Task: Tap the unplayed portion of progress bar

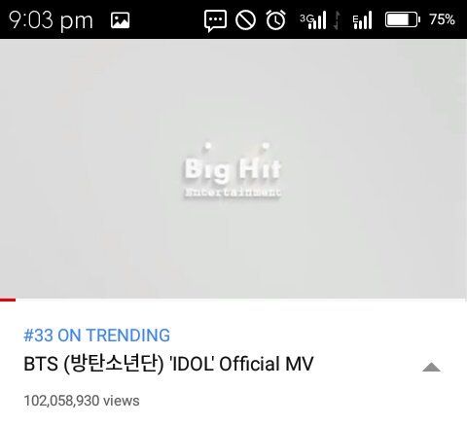Action: [x=241, y=300]
